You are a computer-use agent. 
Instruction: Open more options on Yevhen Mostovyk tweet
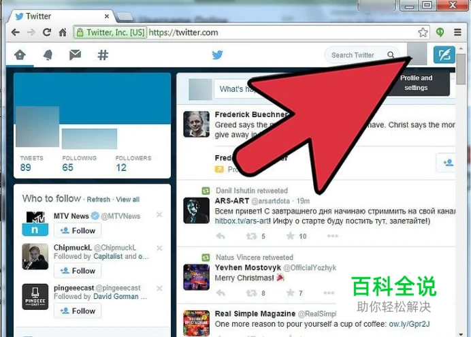329,293
